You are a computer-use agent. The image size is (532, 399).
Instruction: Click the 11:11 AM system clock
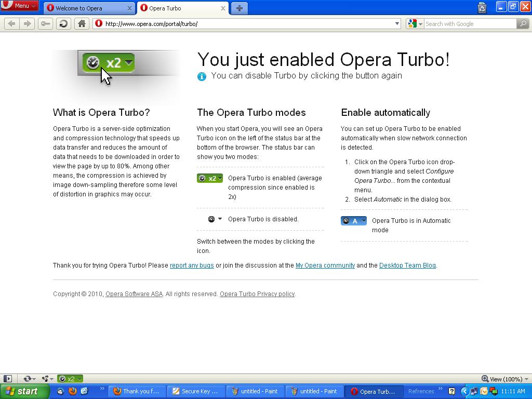point(513,391)
